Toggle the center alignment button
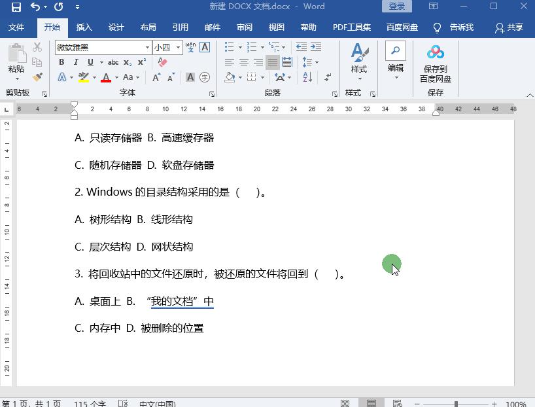The image size is (535, 407). [243, 62]
